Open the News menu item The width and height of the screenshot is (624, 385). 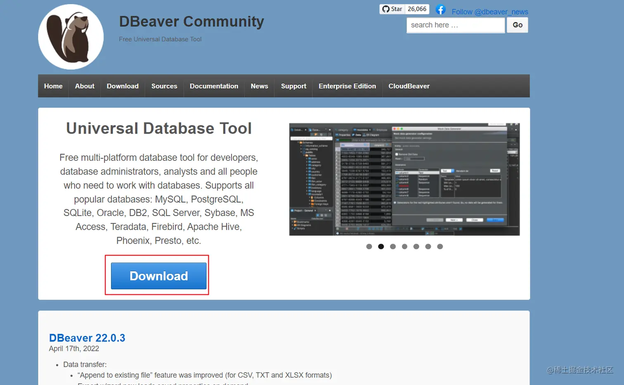tap(259, 86)
